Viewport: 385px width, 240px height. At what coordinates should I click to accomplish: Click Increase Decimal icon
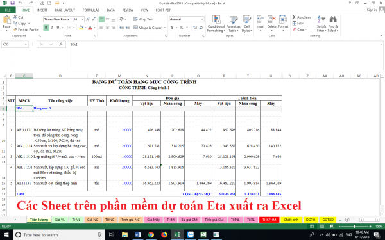point(195,28)
